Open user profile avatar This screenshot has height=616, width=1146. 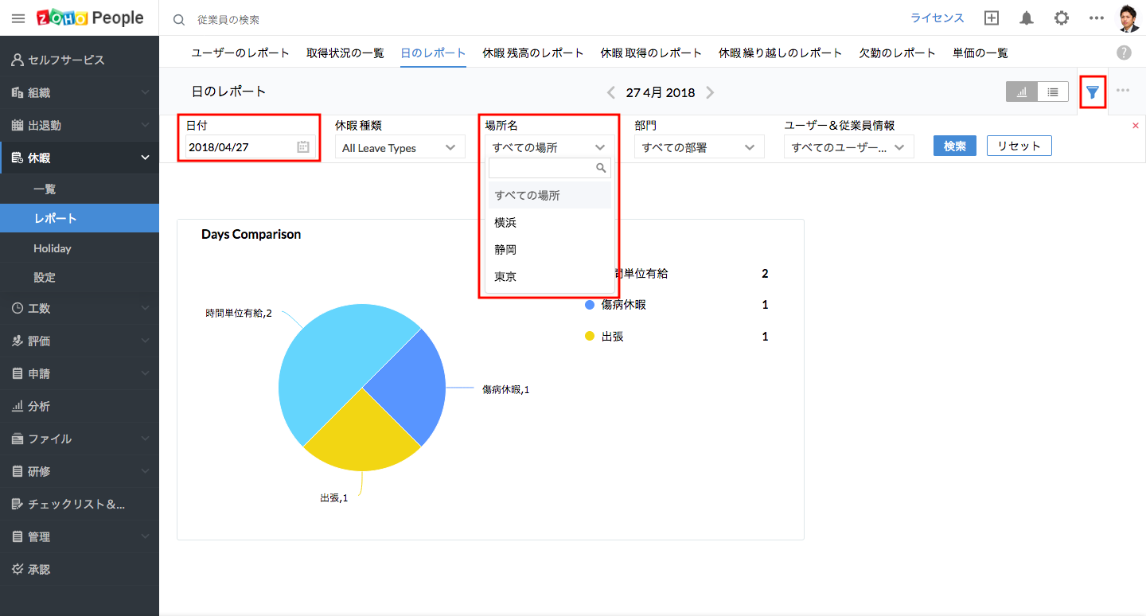tap(1128, 18)
